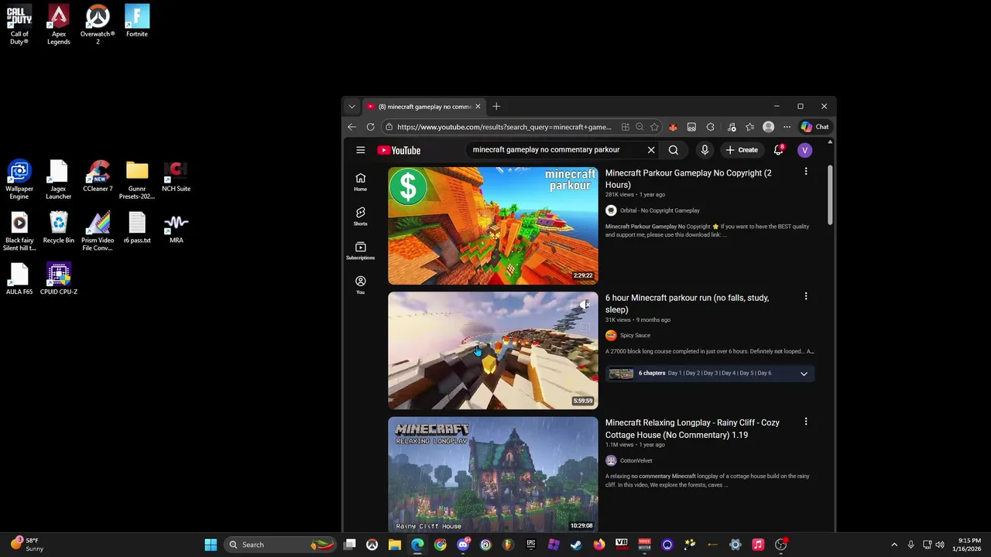This screenshot has height=557, width=991.
Task: Play the Rainy Cliff House thumbnail
Action: (493, 474)
